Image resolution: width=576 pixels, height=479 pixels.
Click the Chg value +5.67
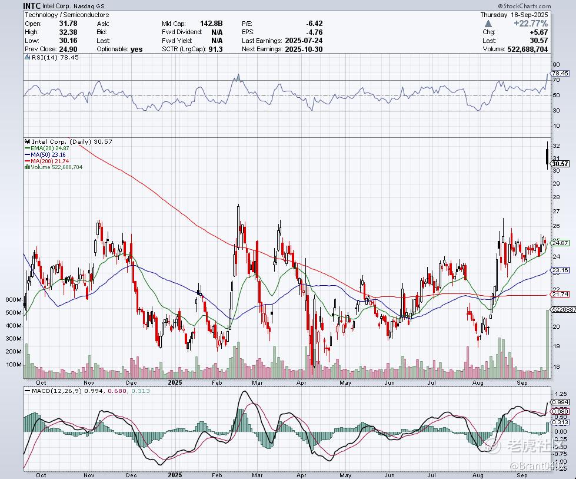pyautogui.click(x=538, y=32)
